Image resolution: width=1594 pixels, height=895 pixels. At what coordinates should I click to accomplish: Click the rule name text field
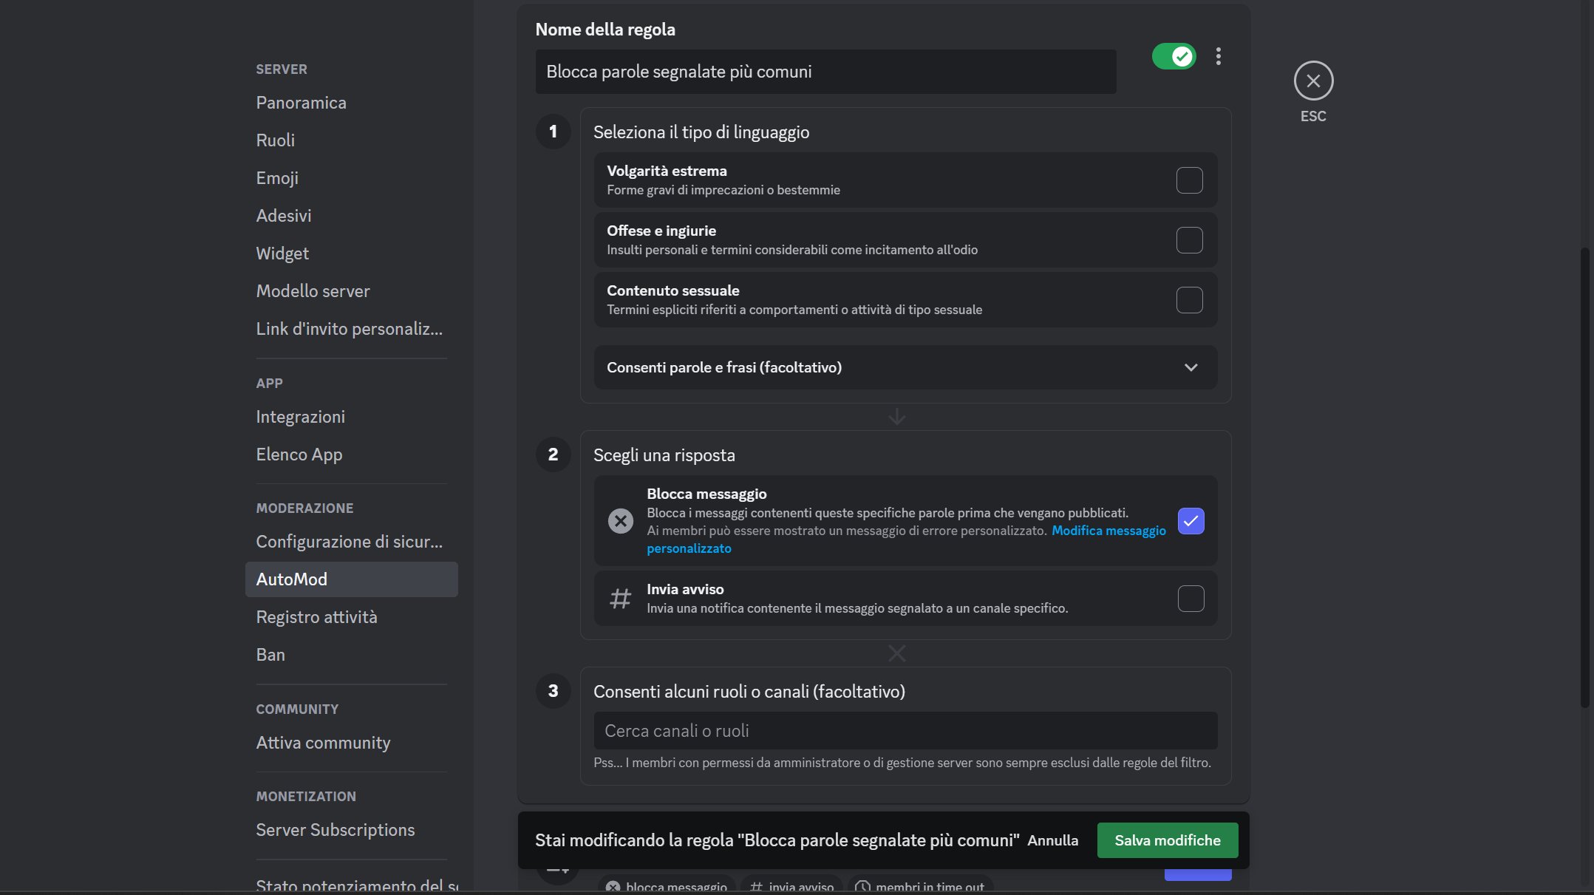(x=825, y=72)
